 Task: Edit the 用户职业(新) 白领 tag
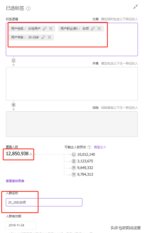(x=93, y=28)
